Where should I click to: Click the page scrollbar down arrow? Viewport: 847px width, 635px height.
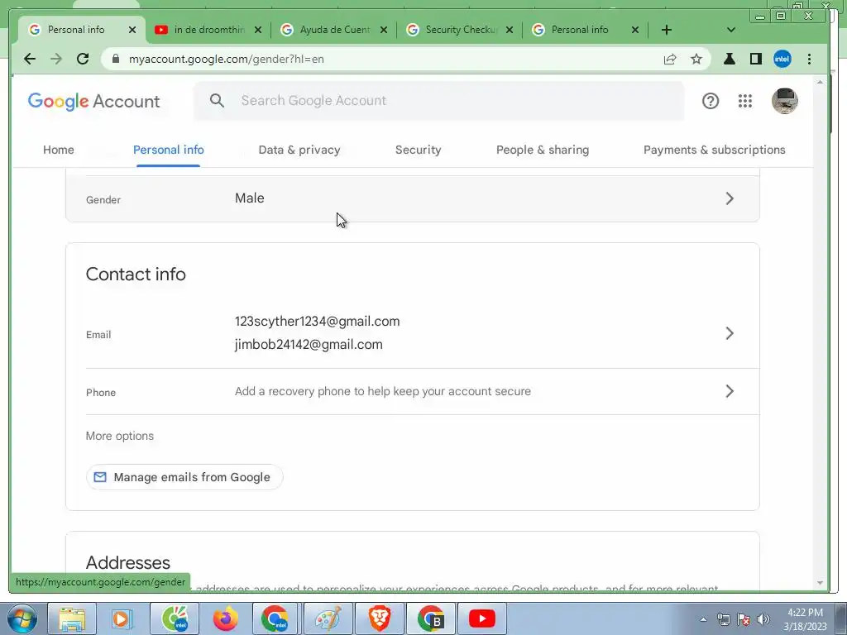tap(820, 583)
